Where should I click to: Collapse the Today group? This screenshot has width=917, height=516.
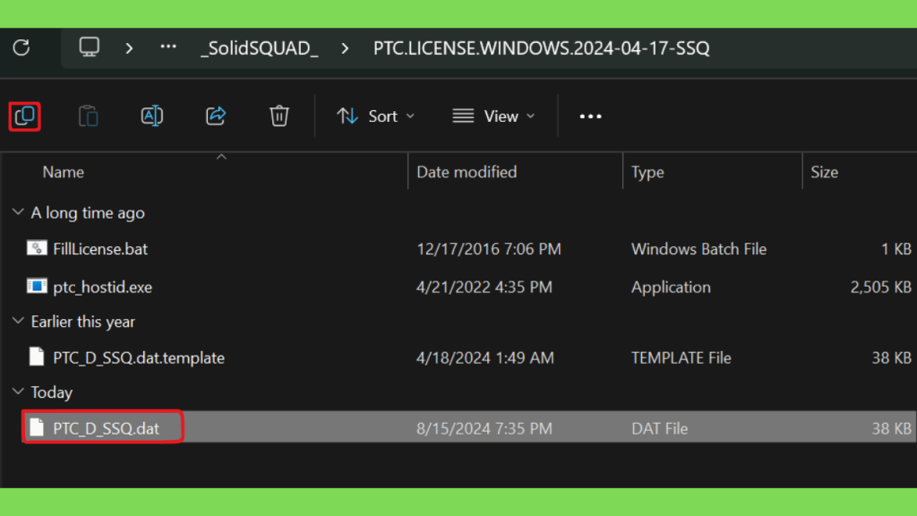pyautogui.click(x=18, y=391)
